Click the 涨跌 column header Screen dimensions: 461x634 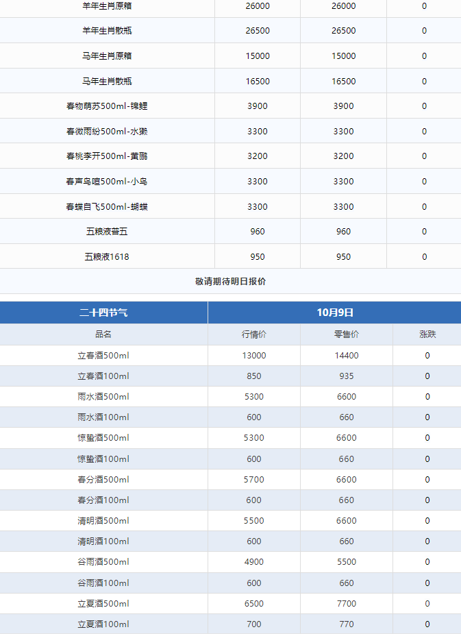(x=427, y=334)
